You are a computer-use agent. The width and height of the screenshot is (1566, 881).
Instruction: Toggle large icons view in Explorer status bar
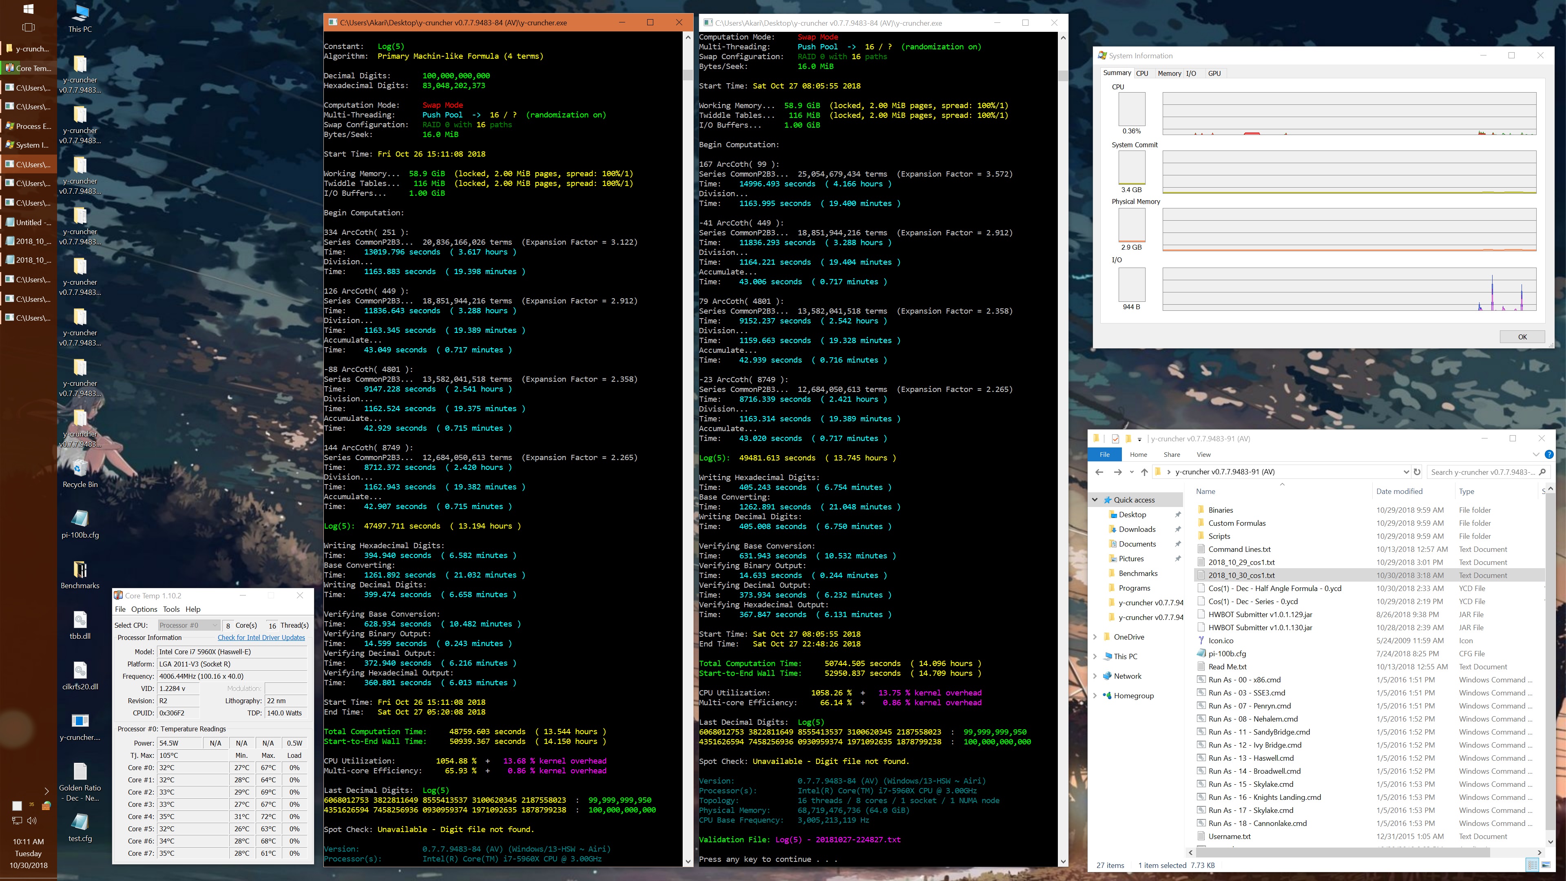[x=1545, y=865]
